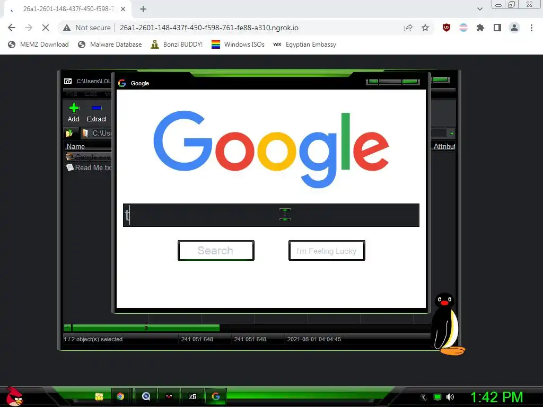Image resolution: width=543 pixels, height=407 pixels.
Task: Open the Chrome three-dot menu
Action: coord(531,28)
